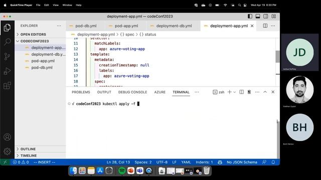Open Microsoft Teams from the Dock
This screenshot has height=180, width=321.
click(x=140, y=170)
